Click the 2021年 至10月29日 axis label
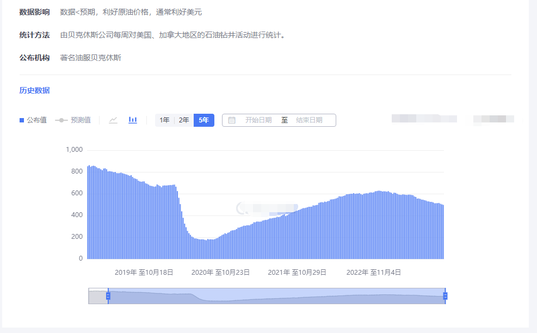The width and height of the screenshot is (537, 333). 297,273
